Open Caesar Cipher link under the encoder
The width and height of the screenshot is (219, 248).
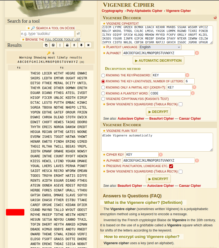(x=190, y=186)
